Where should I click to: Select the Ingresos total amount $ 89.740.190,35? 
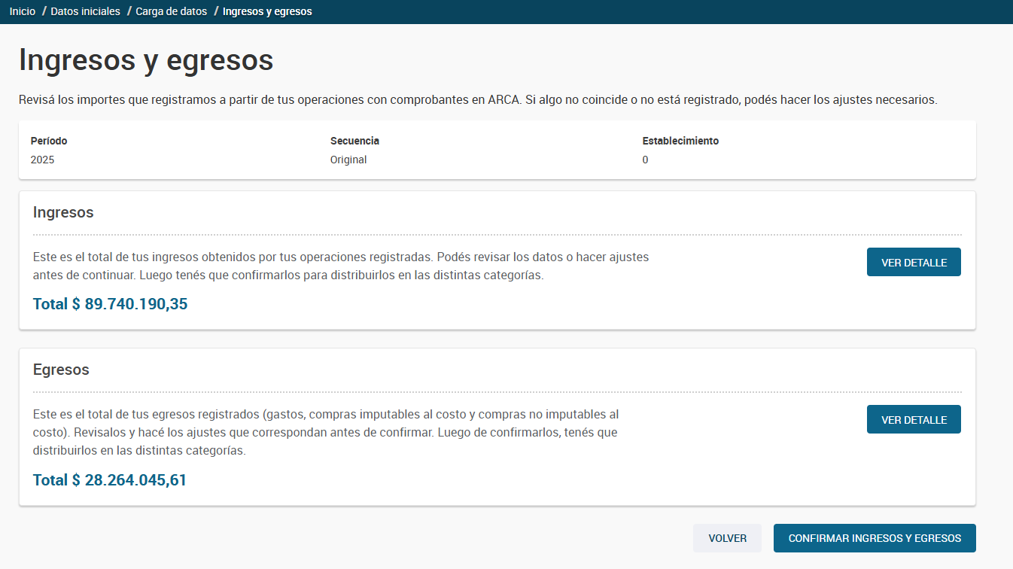110,304
